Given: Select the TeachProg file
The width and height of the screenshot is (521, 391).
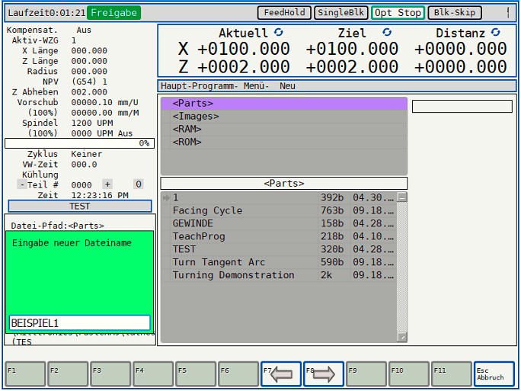Looking at the screenshot, I should tap(279, 236).
